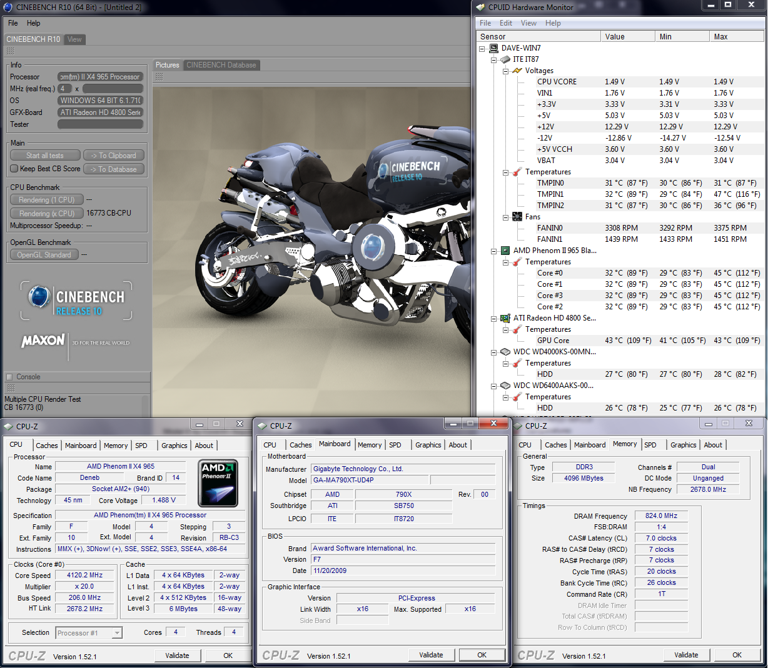Click the AMD Phenom II logo in CPU-Z
Screen dimensions: 768x668
[218, 483]
